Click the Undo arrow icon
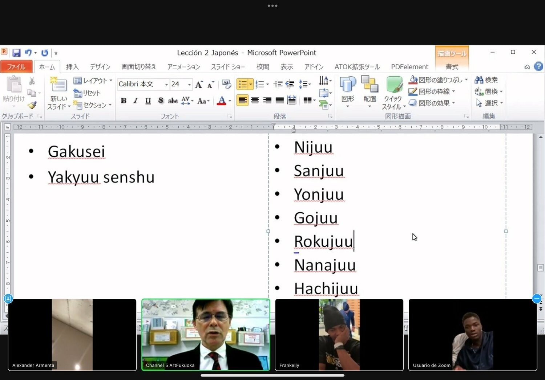This screenshot has width=545, height=380. (28, 53)
